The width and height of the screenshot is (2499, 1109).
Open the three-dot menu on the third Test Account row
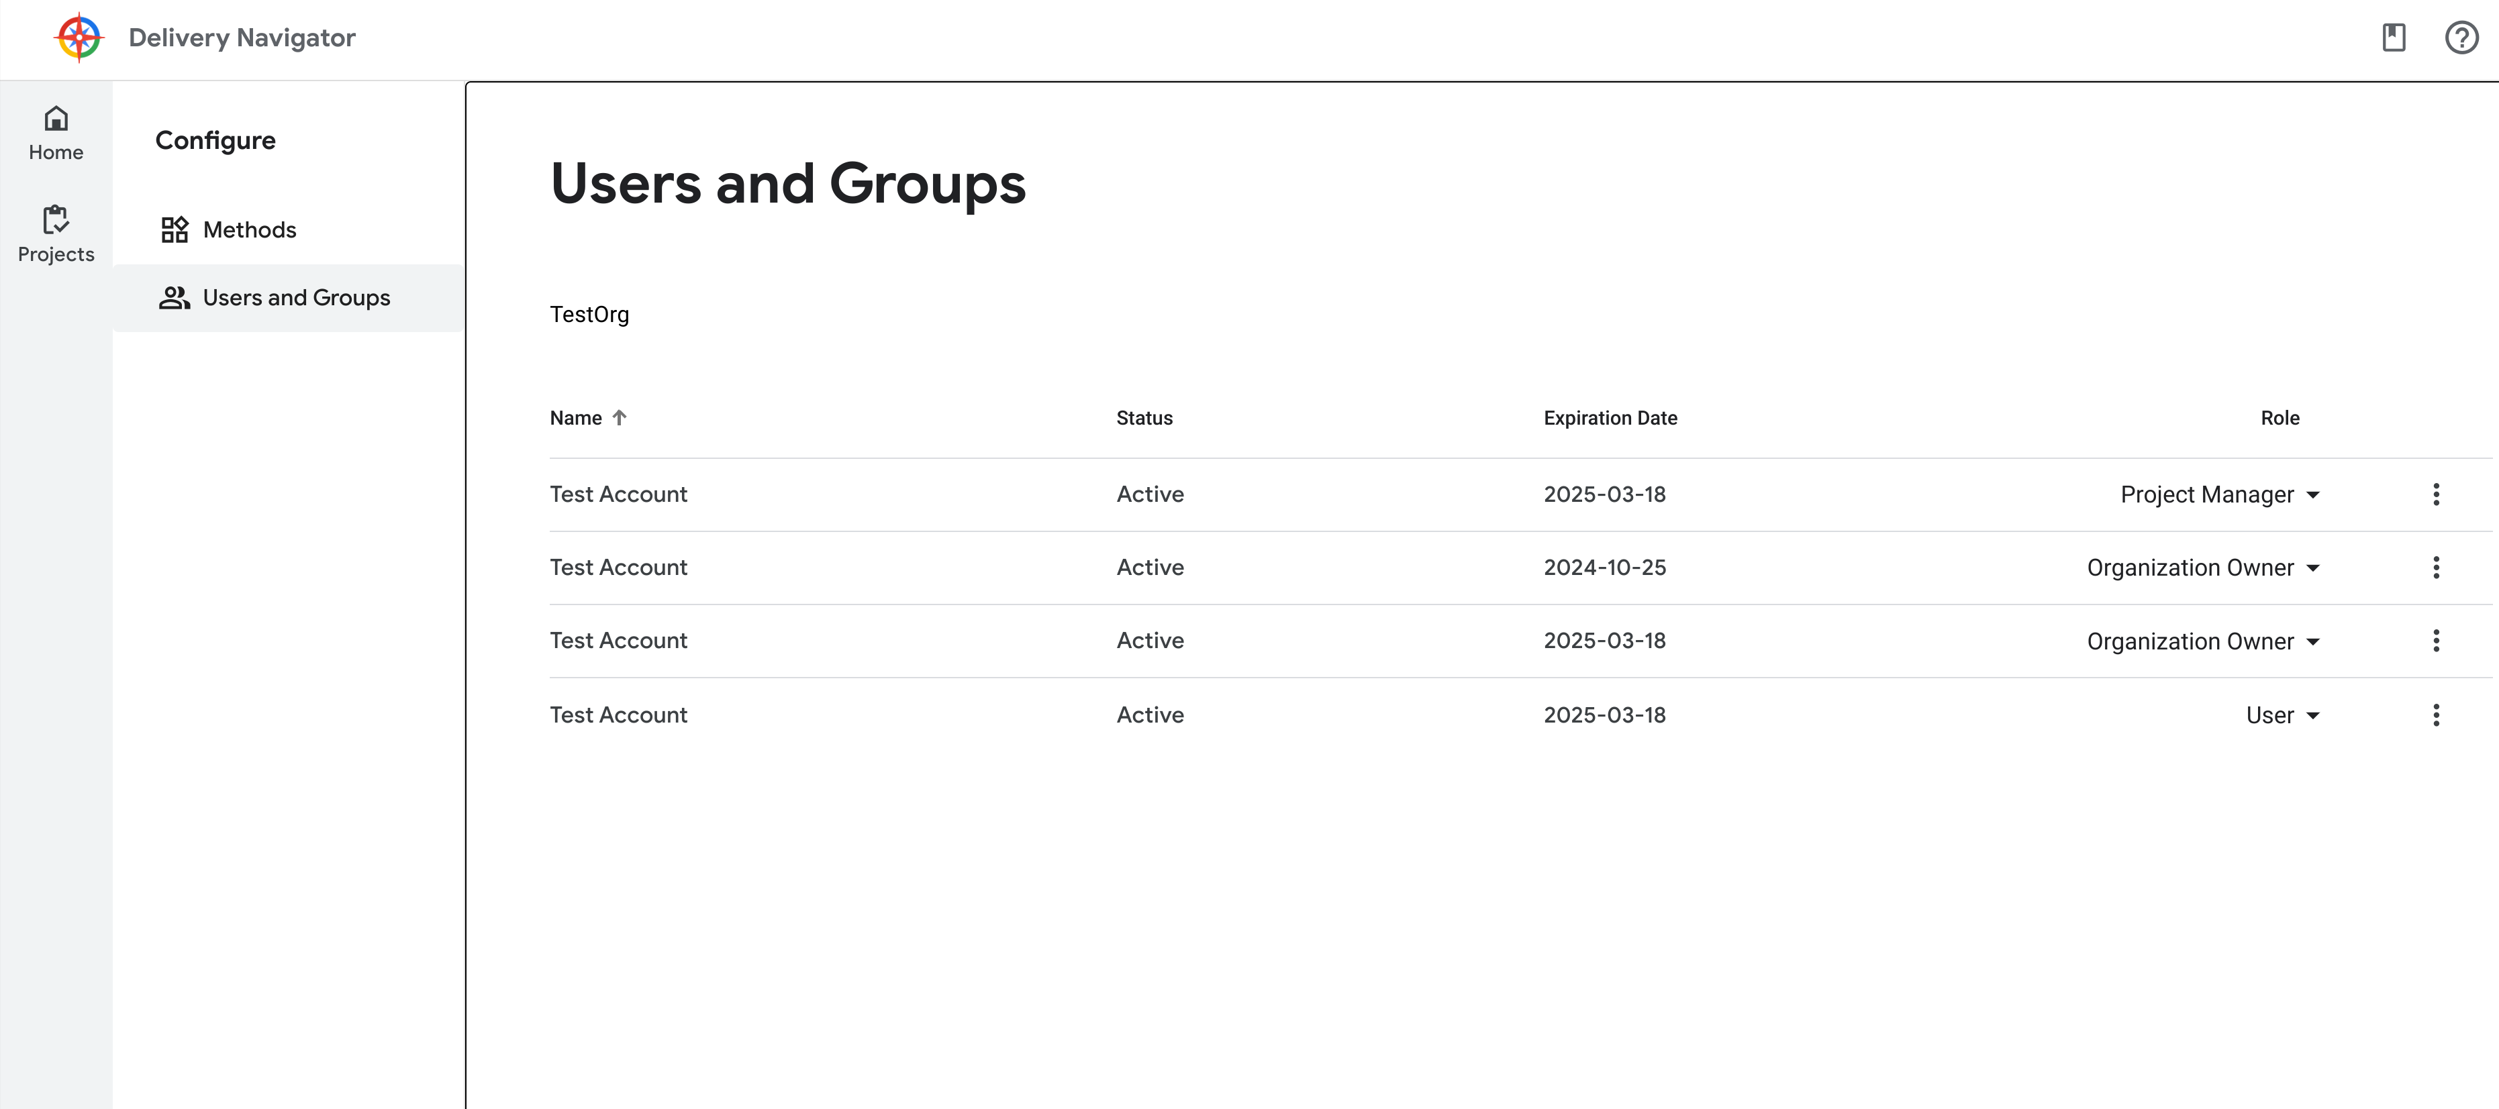pos(2436,640)
